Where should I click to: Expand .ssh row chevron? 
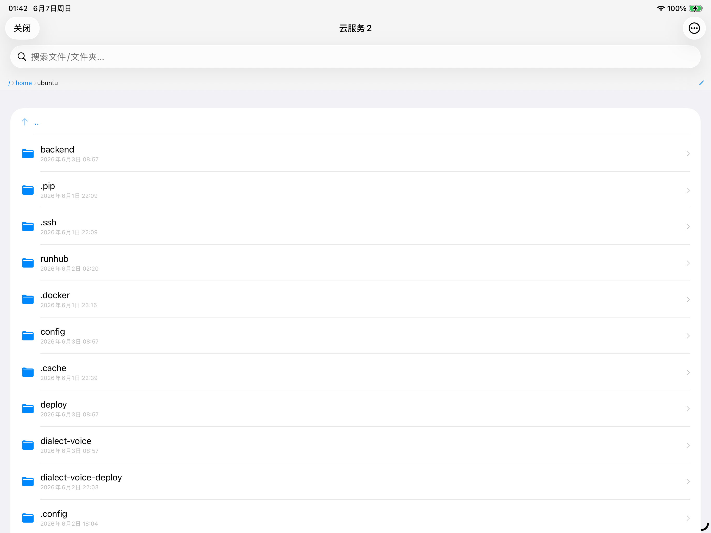coord(688,227)
